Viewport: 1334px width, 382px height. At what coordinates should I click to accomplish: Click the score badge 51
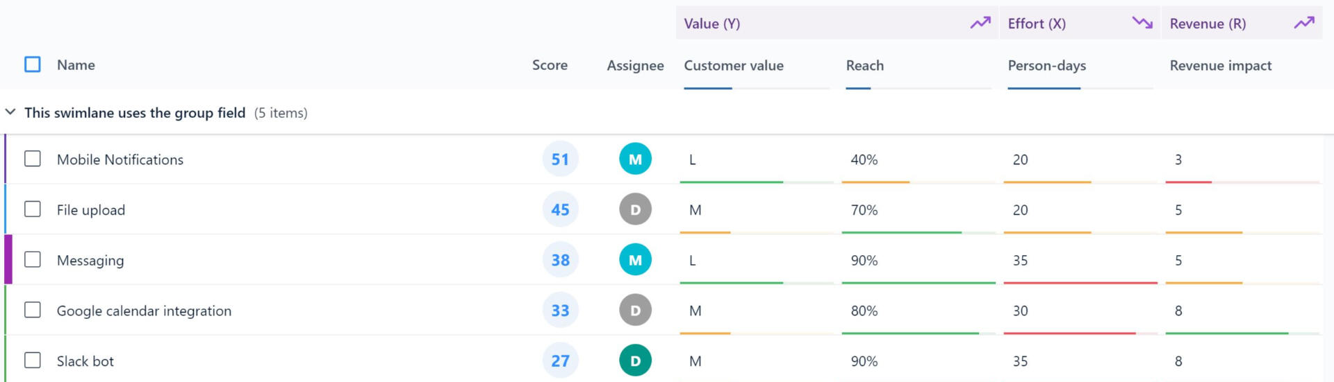point(560,159)
